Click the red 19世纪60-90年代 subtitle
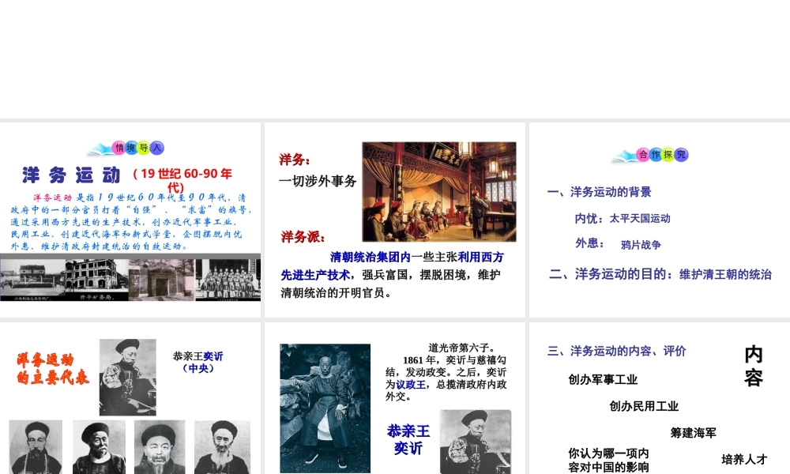790x474 pixels. point(182,180)
